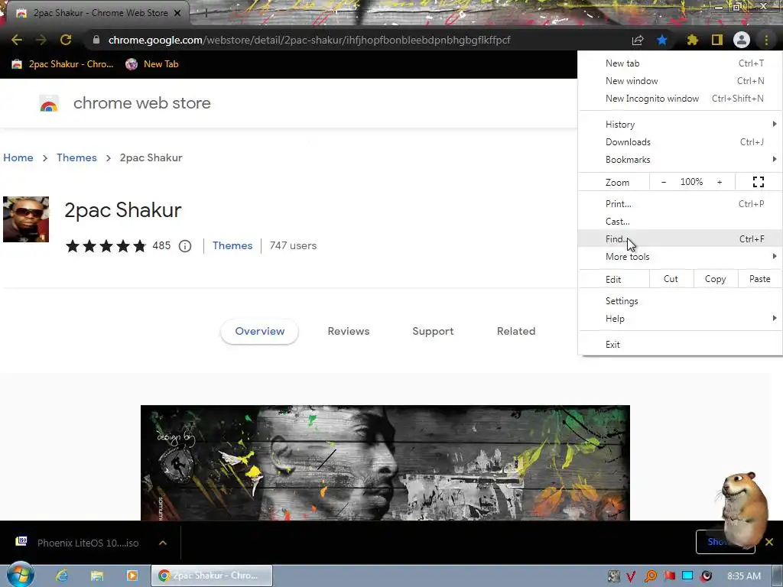
Task: Click the five-star rating
Action: pos(106,245)
